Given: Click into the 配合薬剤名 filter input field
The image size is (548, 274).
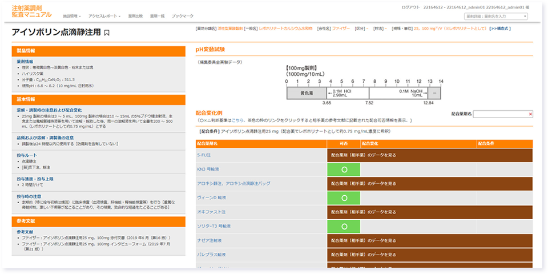Looking at the screenshot, I should (499, 114).
